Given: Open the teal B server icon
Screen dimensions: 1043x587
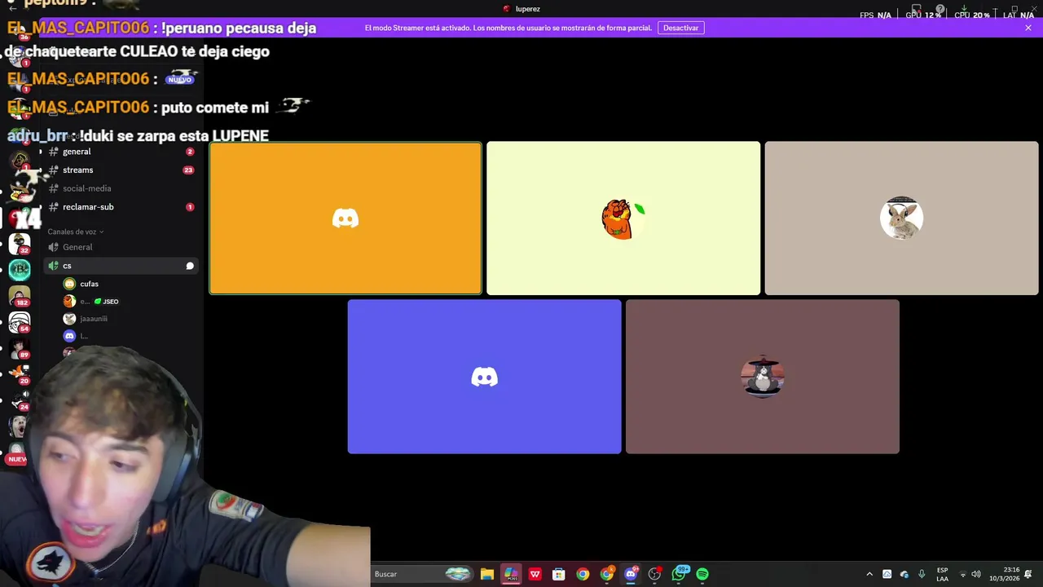Looking at the screenshot, I should click(x=20, y=269).
